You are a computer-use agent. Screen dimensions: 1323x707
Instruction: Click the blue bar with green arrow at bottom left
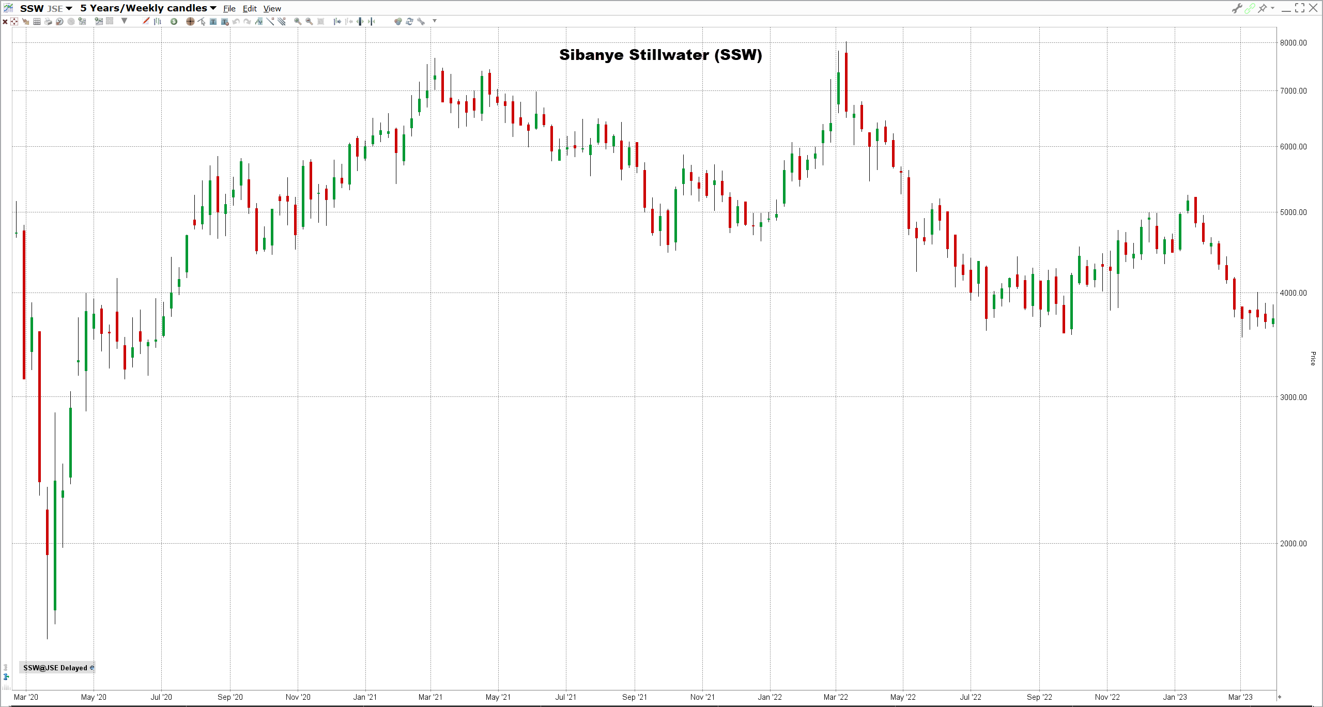6,677
